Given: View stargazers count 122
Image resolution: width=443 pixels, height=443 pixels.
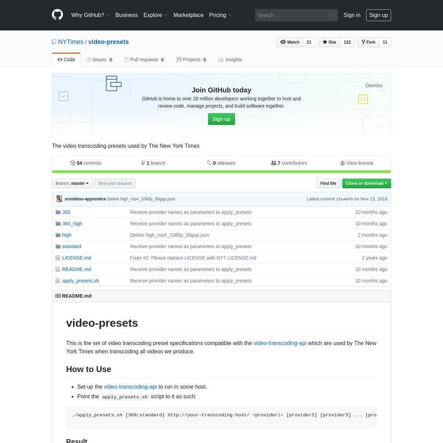Looking at the screenshot, I should click(347, 42).
